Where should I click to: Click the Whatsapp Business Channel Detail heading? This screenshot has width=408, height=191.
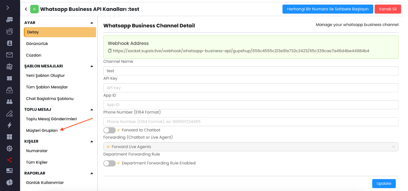149,26
